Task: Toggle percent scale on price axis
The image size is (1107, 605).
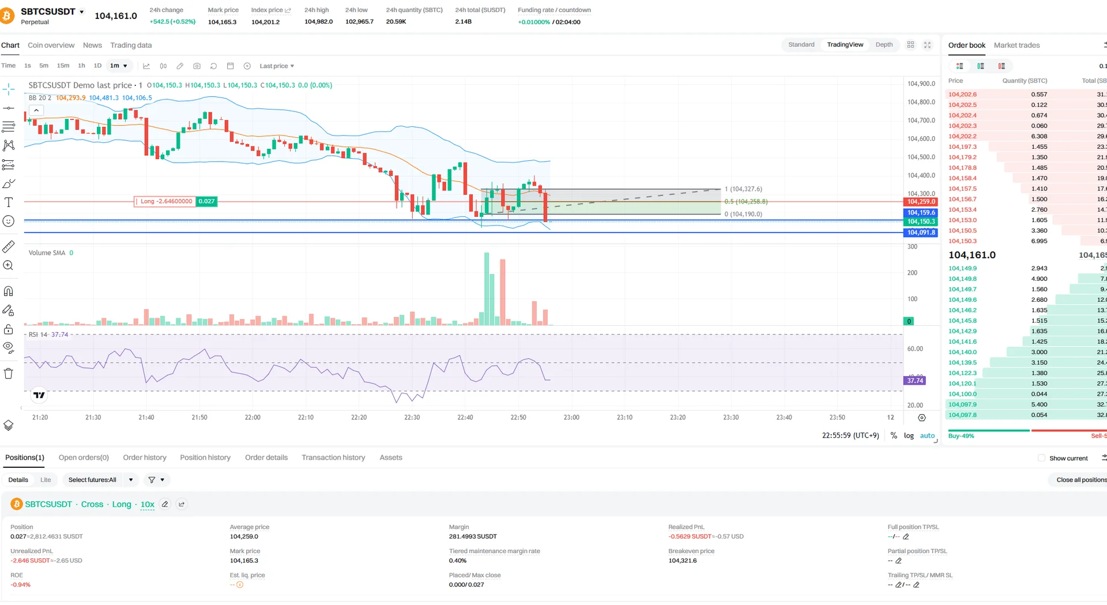Action: [894, 436]
